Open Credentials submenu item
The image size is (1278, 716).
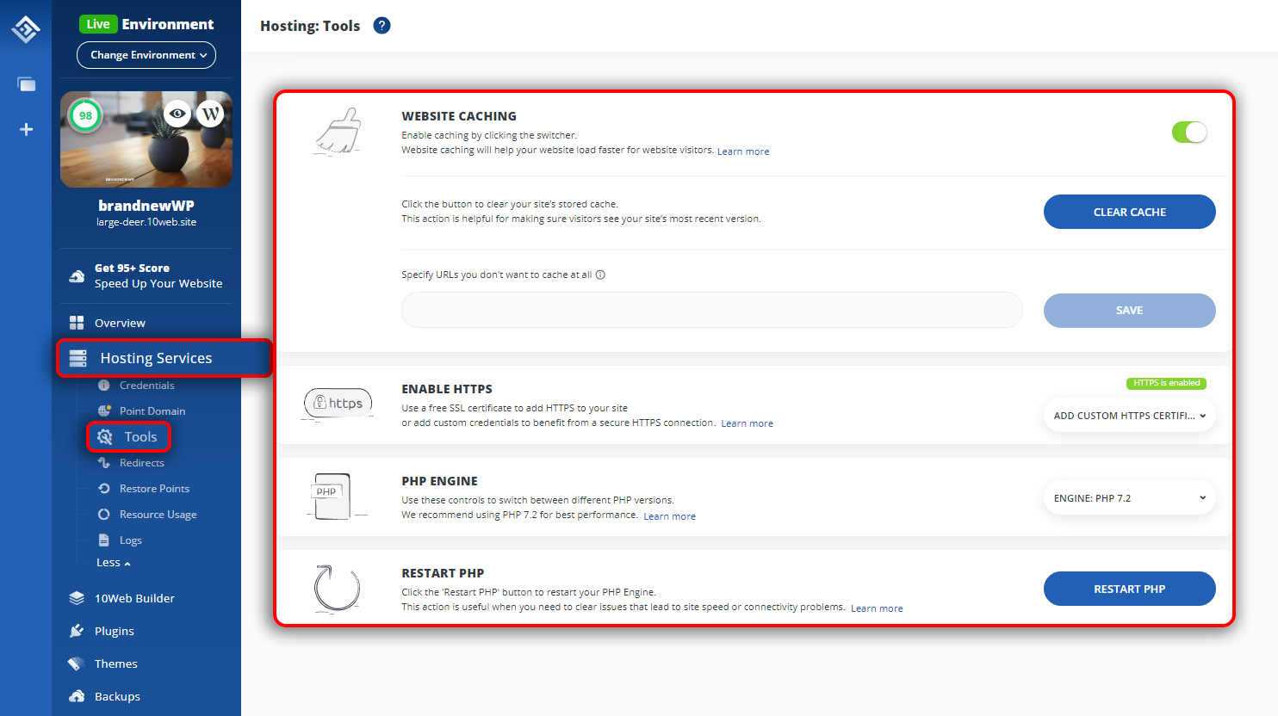click(146, 386)
